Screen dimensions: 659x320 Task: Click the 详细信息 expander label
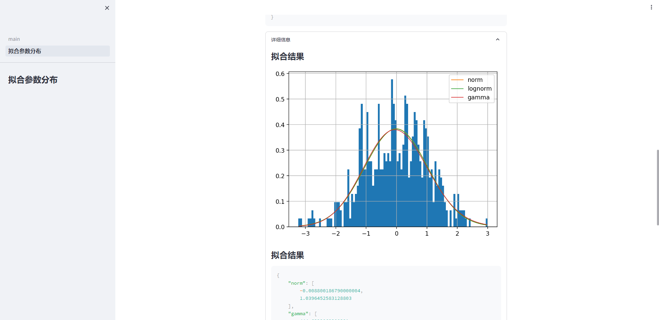coord(281,40)
